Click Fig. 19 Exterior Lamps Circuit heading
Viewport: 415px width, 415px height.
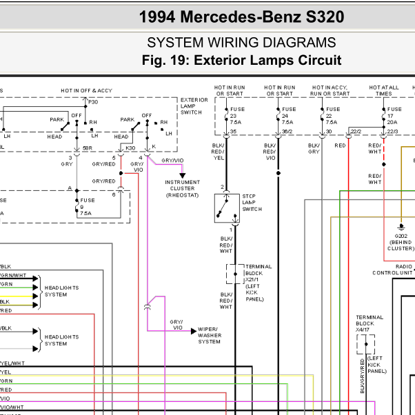[241, 60]
